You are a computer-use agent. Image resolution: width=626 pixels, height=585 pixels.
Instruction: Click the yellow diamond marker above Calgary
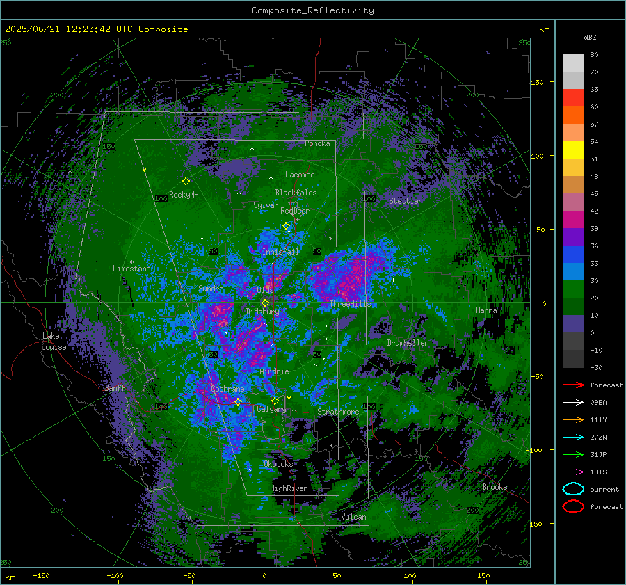pyautogui.click(x=275, y=401)
